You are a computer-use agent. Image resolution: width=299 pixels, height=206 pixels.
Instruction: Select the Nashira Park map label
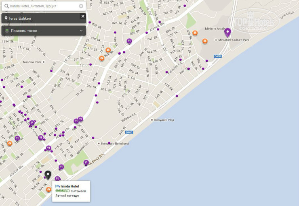click(x=32, y=62)
